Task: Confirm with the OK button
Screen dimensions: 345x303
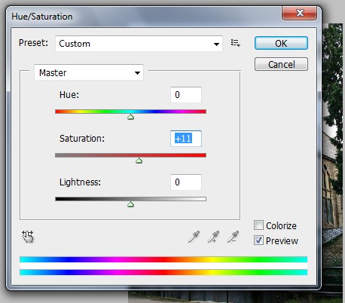Action: (281, 43)
